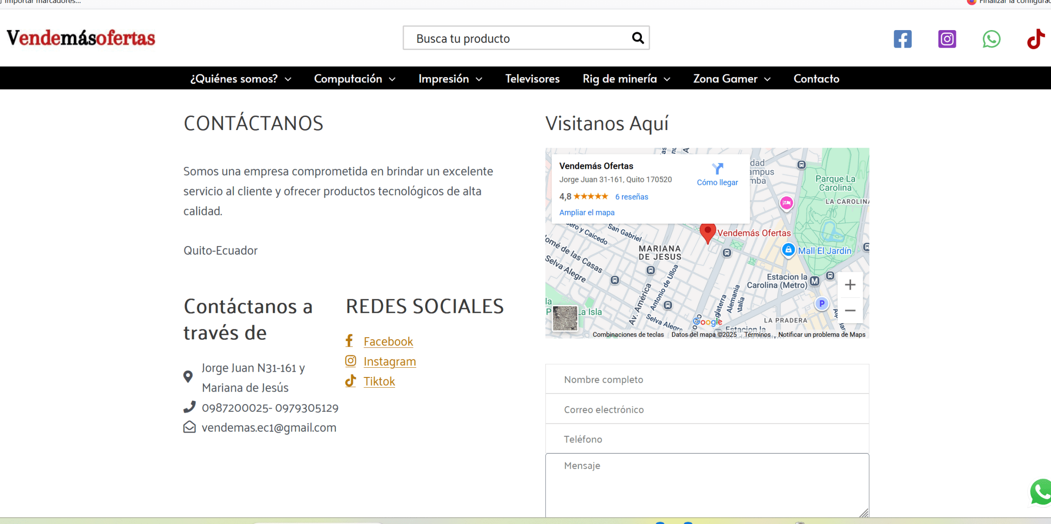
Task: Open the floating WhatsApp chat bubble
Action: (x=1041, y=492)
